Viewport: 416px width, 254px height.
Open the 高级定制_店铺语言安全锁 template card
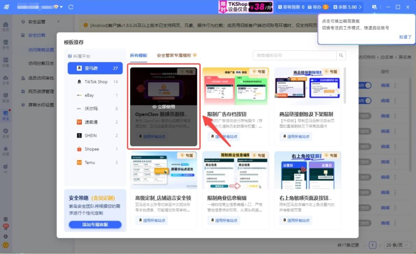[x=164, y=190]
